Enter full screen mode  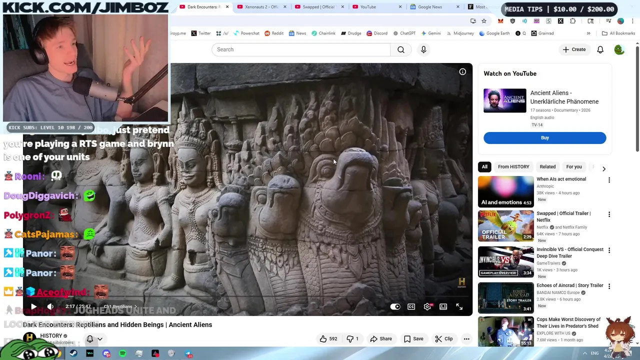(459, 306)
